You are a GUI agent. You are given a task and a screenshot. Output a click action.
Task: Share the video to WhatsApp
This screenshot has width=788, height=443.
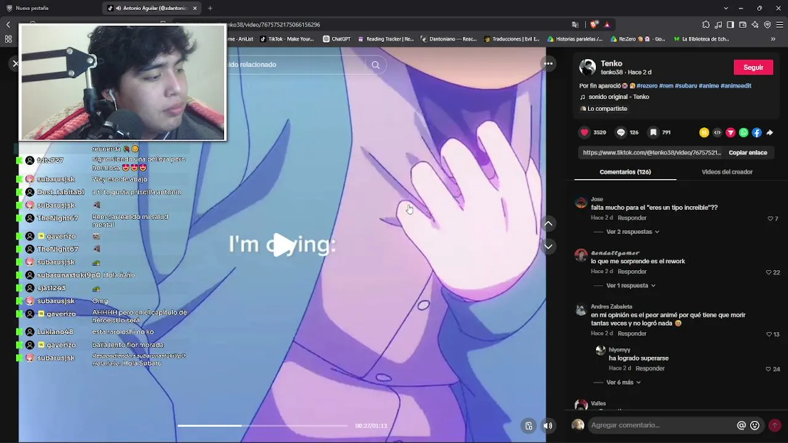(x=744, y=132)
